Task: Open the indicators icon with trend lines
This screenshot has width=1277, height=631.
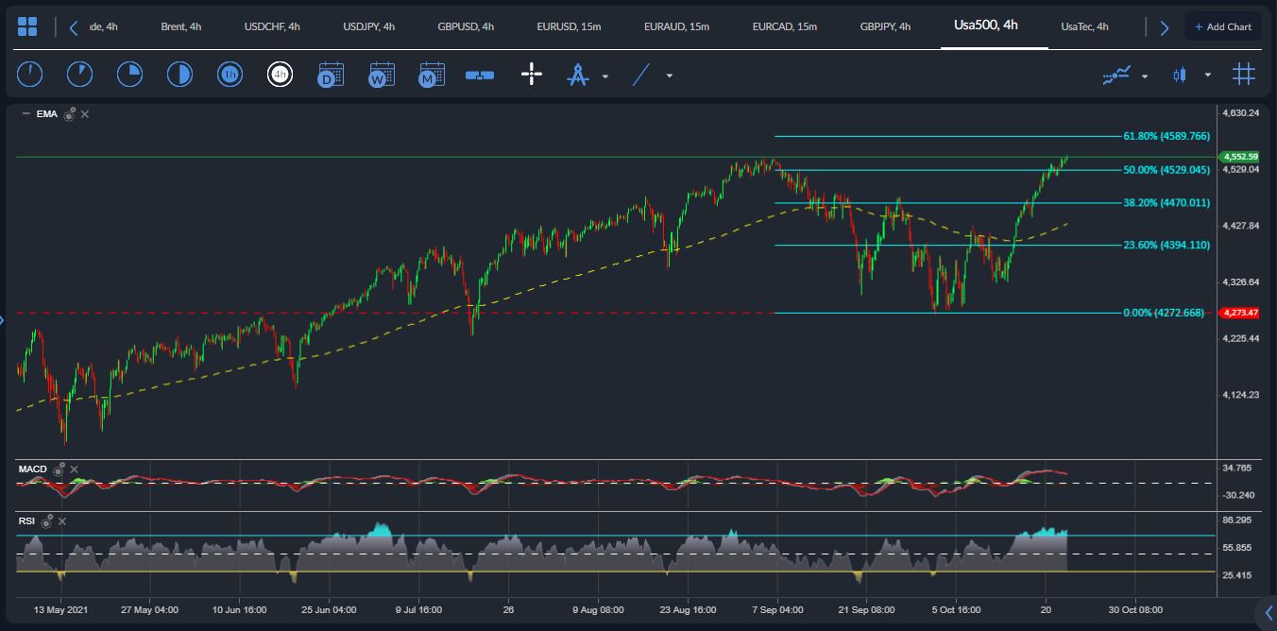Action: click(1116, 75)
